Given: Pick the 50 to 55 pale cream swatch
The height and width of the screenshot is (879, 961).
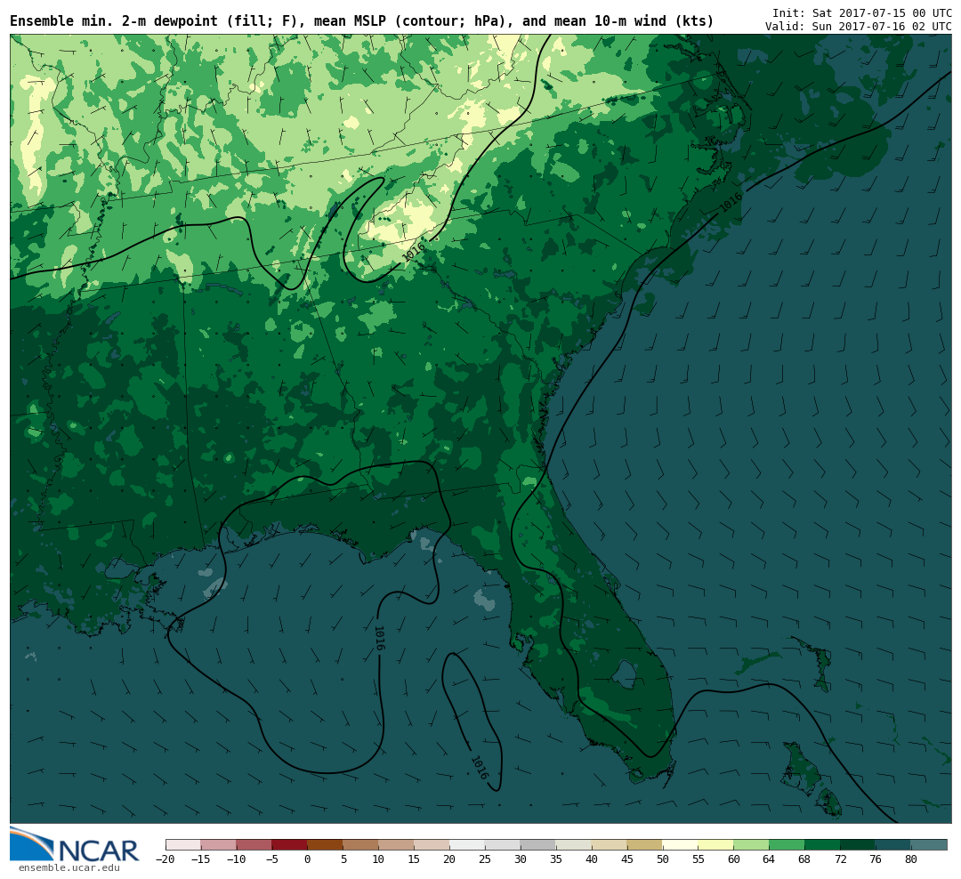Looking at the screenshot, I should coord(681,844).
